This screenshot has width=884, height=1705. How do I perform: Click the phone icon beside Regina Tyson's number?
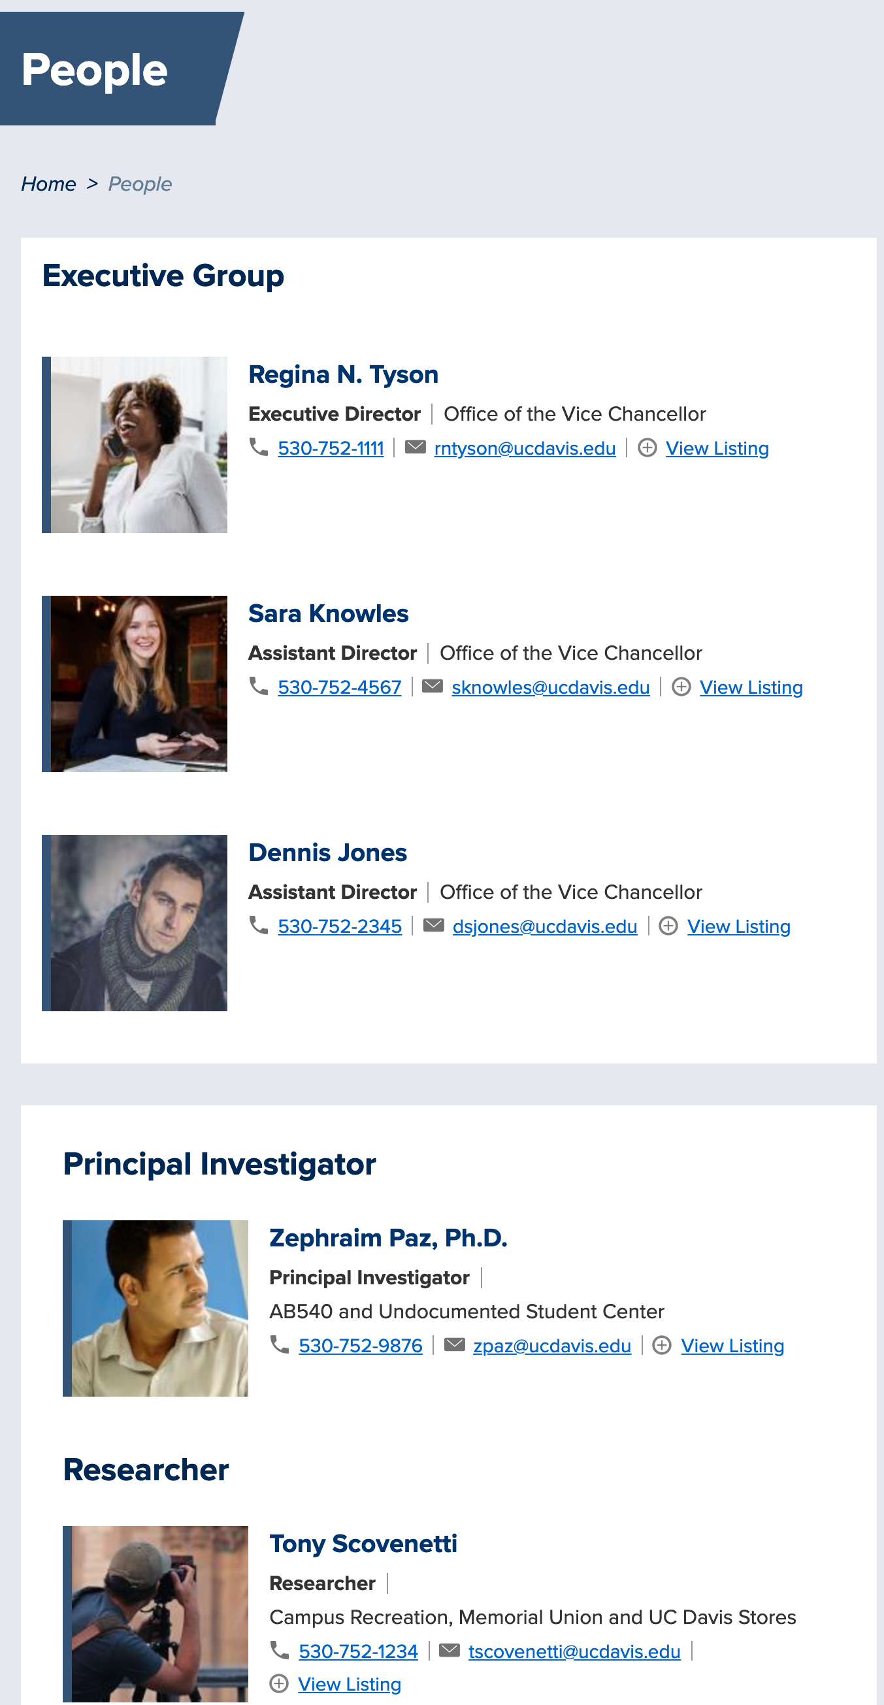[x=258, y=447]
